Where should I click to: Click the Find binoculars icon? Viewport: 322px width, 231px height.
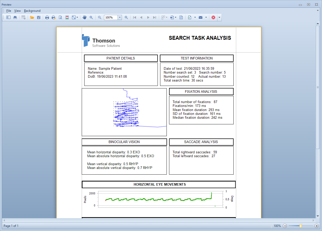click(15, 17)
